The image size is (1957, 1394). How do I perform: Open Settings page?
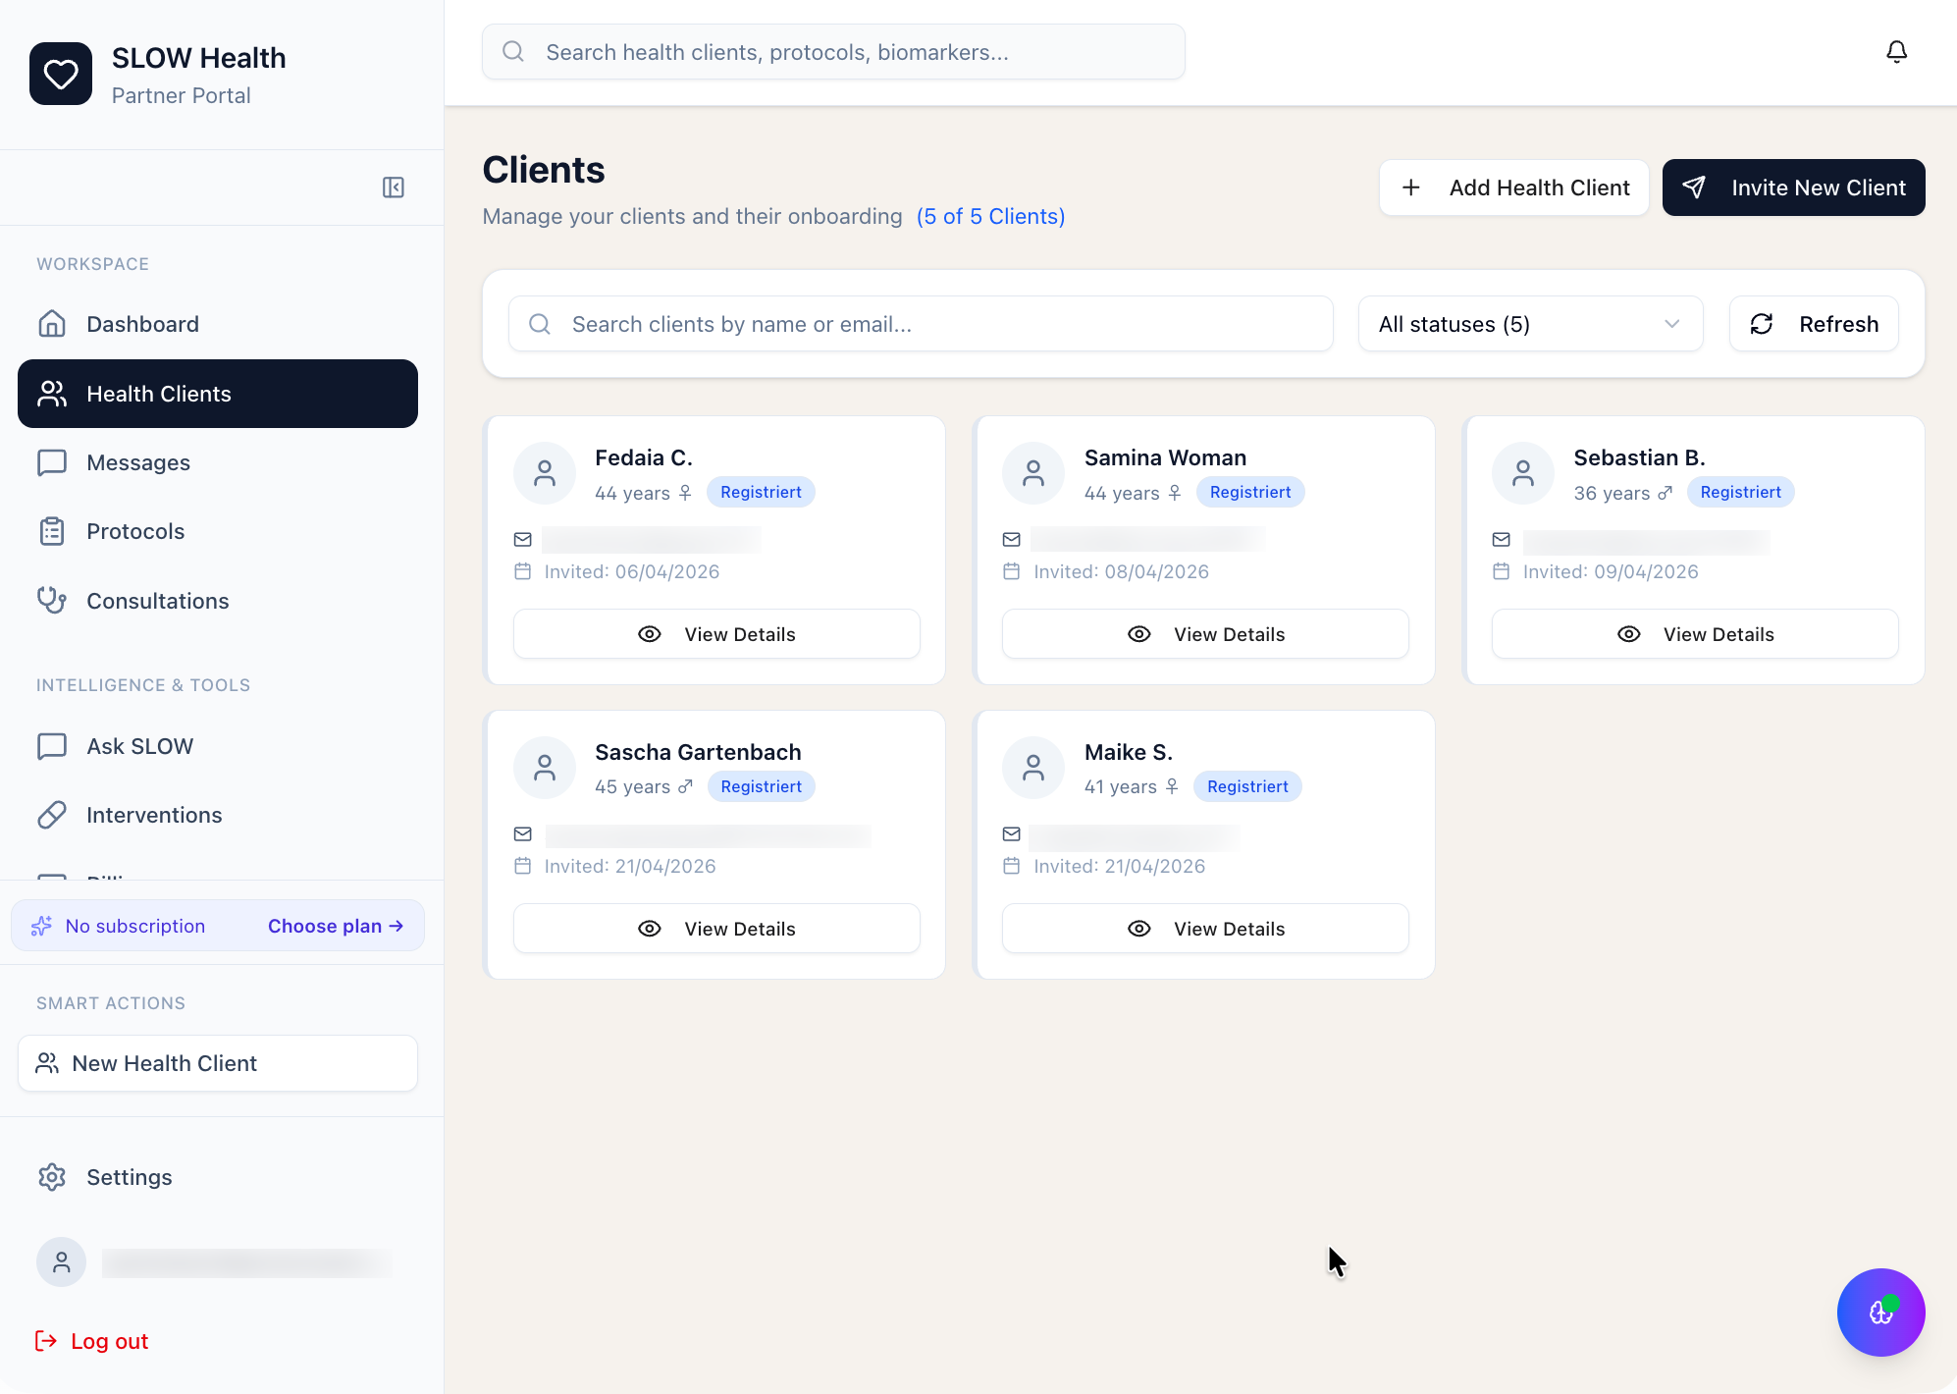(x=218, y=1177)
